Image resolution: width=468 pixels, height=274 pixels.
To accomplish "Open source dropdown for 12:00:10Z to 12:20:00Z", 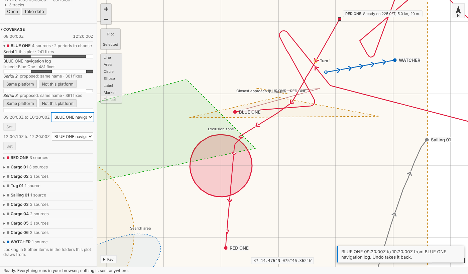I will pyautogui.click(x=73, y=137).
